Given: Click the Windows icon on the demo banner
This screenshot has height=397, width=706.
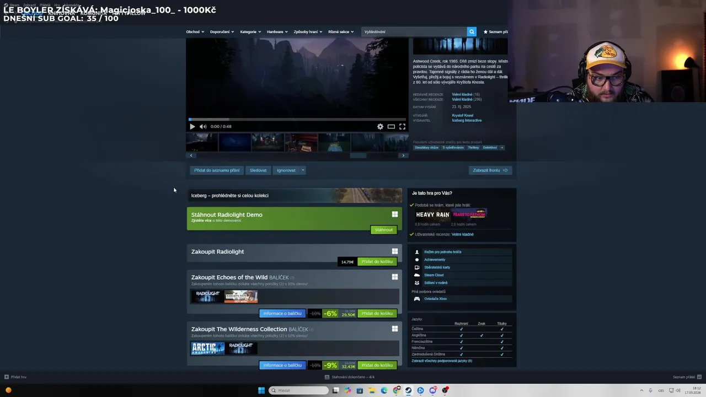Looking at the screenshot, I should [x=395, y=214].
